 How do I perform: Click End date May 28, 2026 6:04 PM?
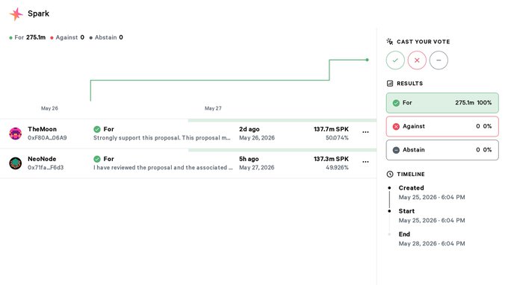point(432,243)
